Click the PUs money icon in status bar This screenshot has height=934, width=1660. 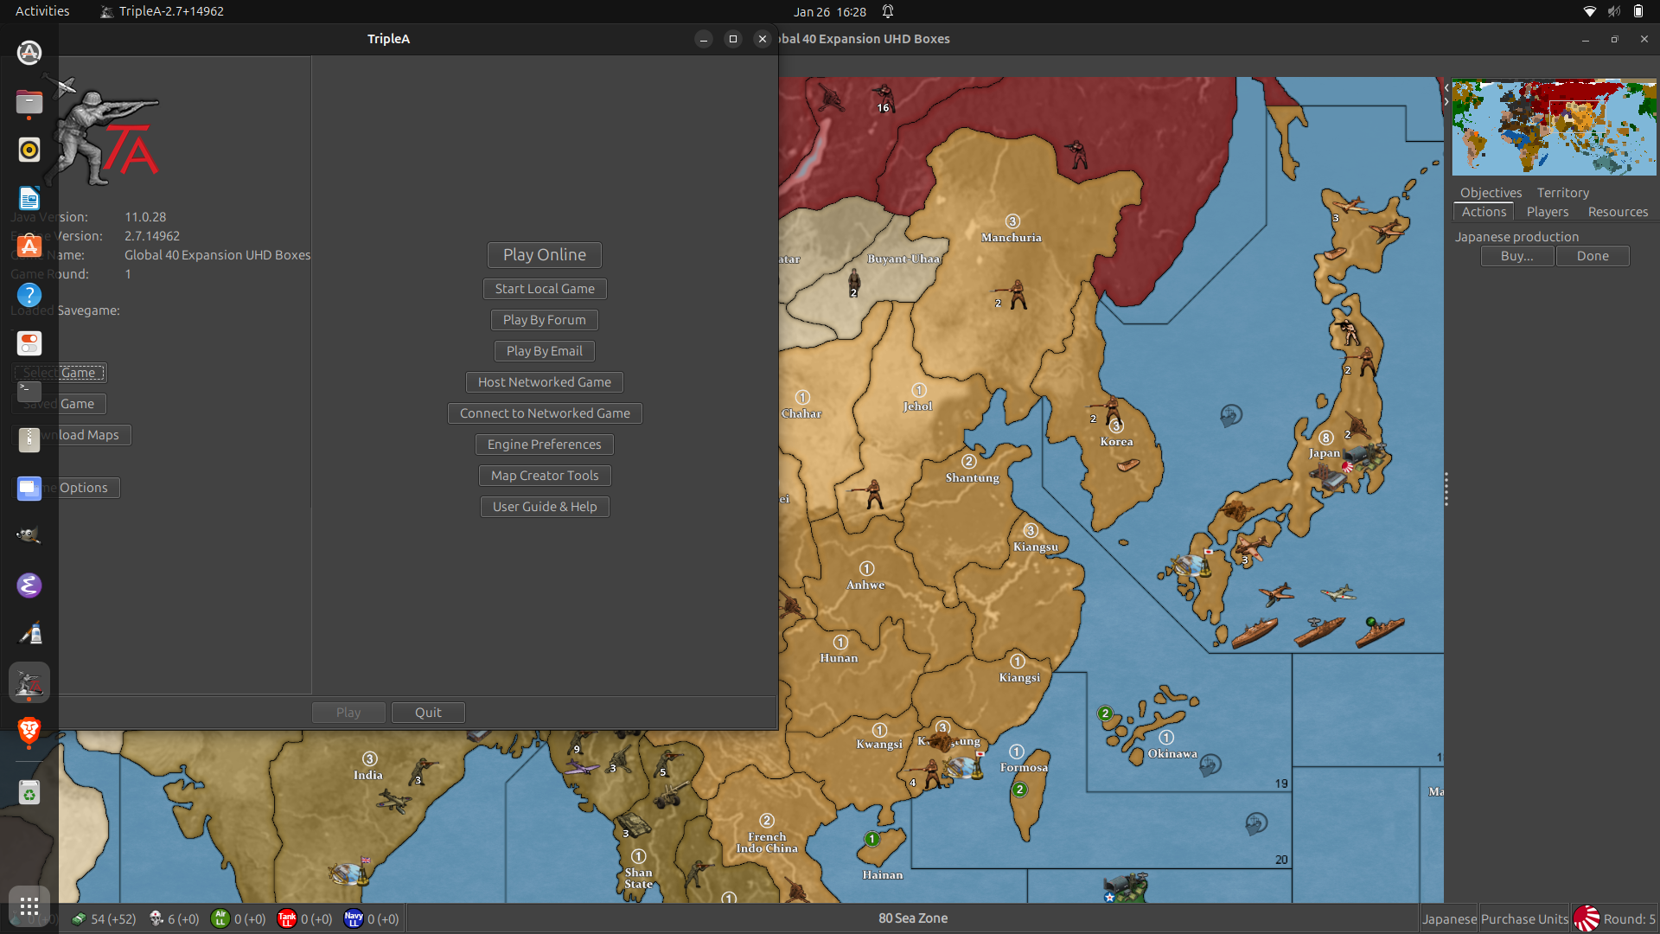(x=79, y=918)
